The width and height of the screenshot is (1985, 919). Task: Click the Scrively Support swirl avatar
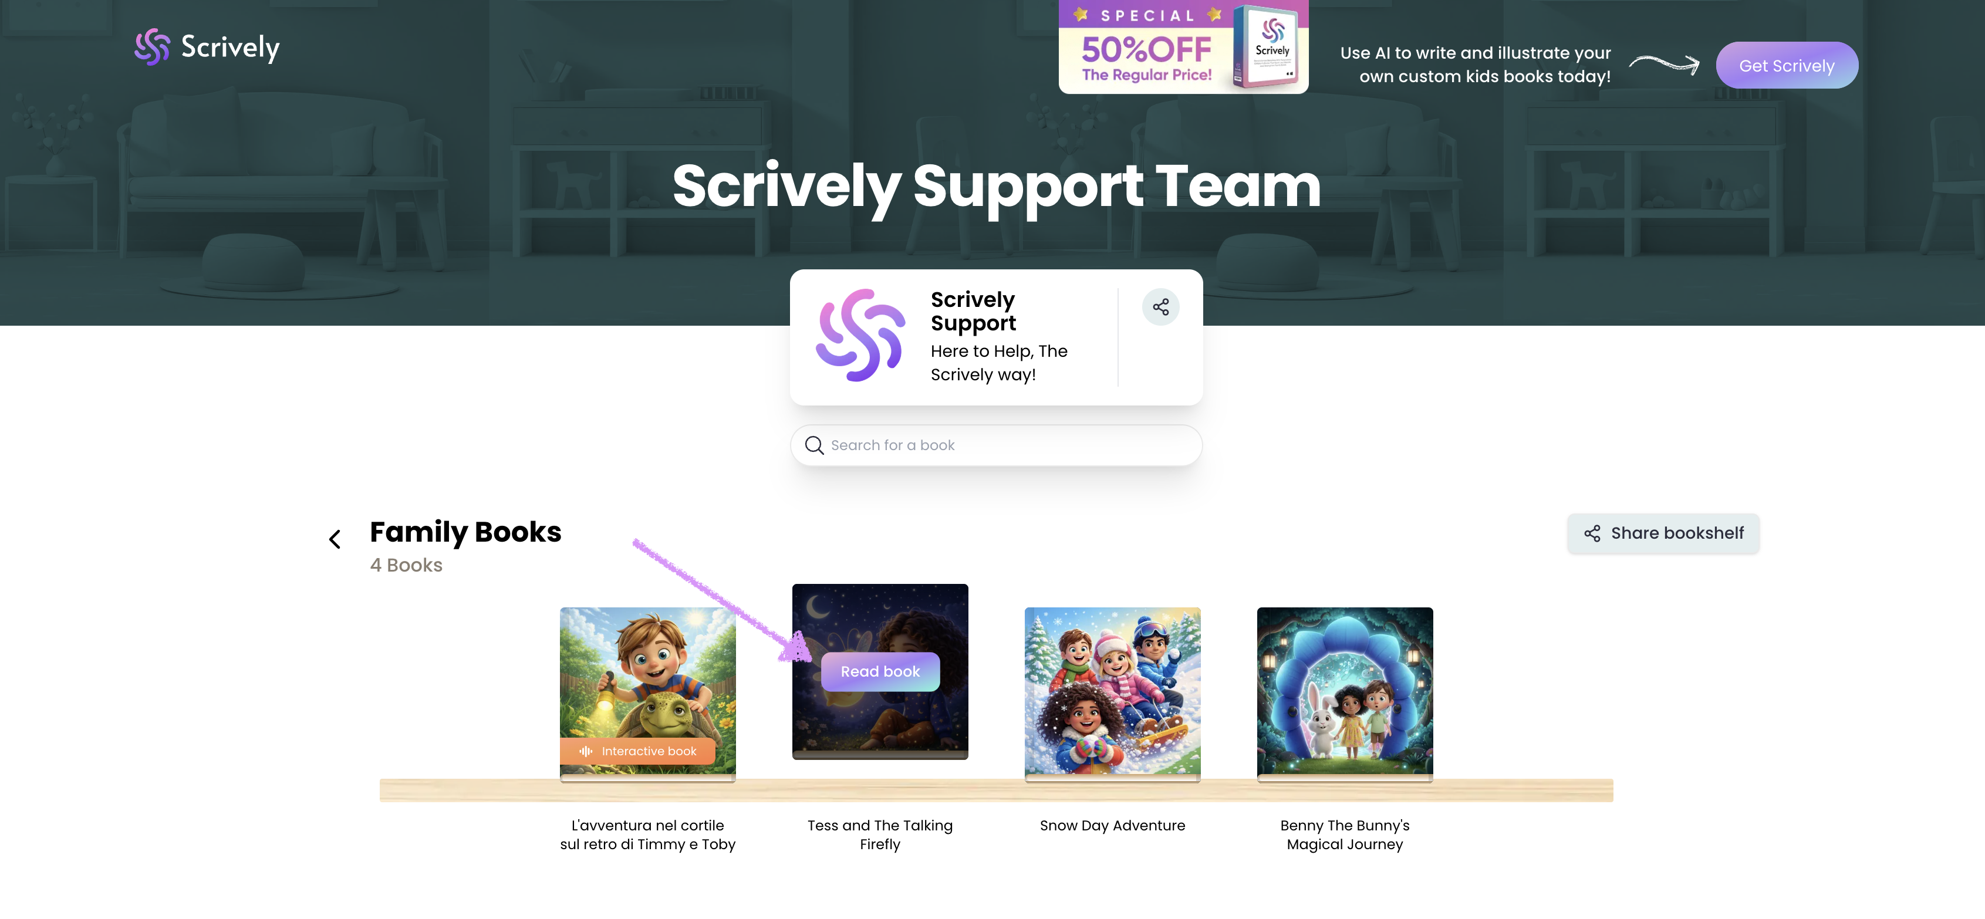pos(860,336)
